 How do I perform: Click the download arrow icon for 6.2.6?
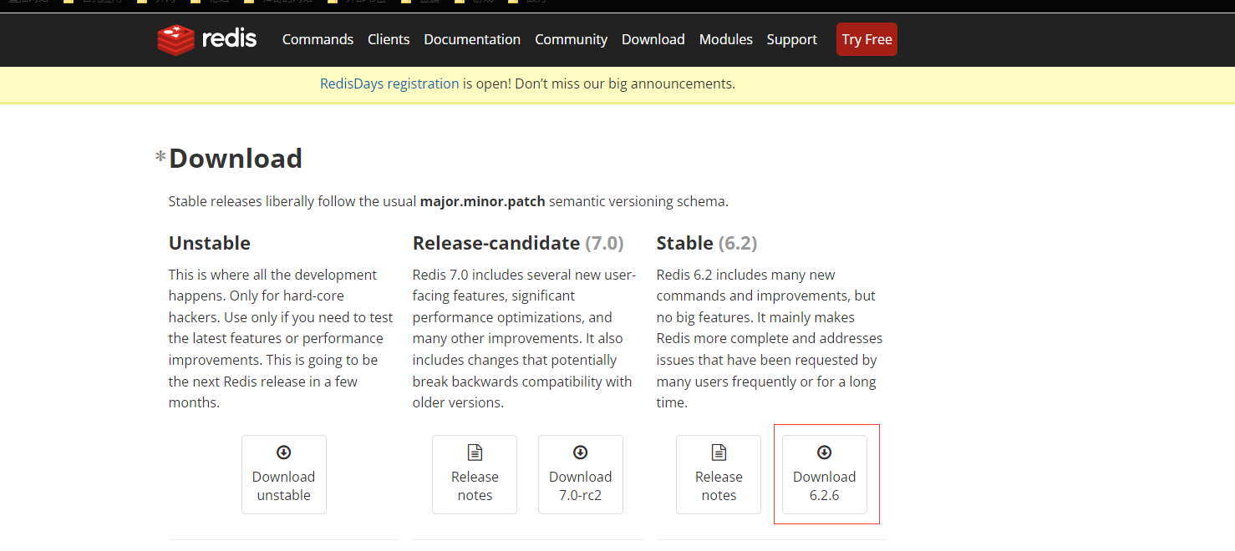[x=824, y=452]
